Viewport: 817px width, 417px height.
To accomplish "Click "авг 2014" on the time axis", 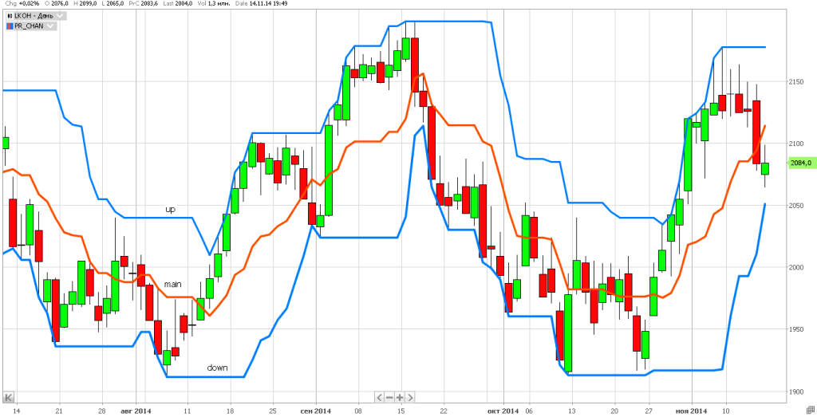I will (136, 411).
